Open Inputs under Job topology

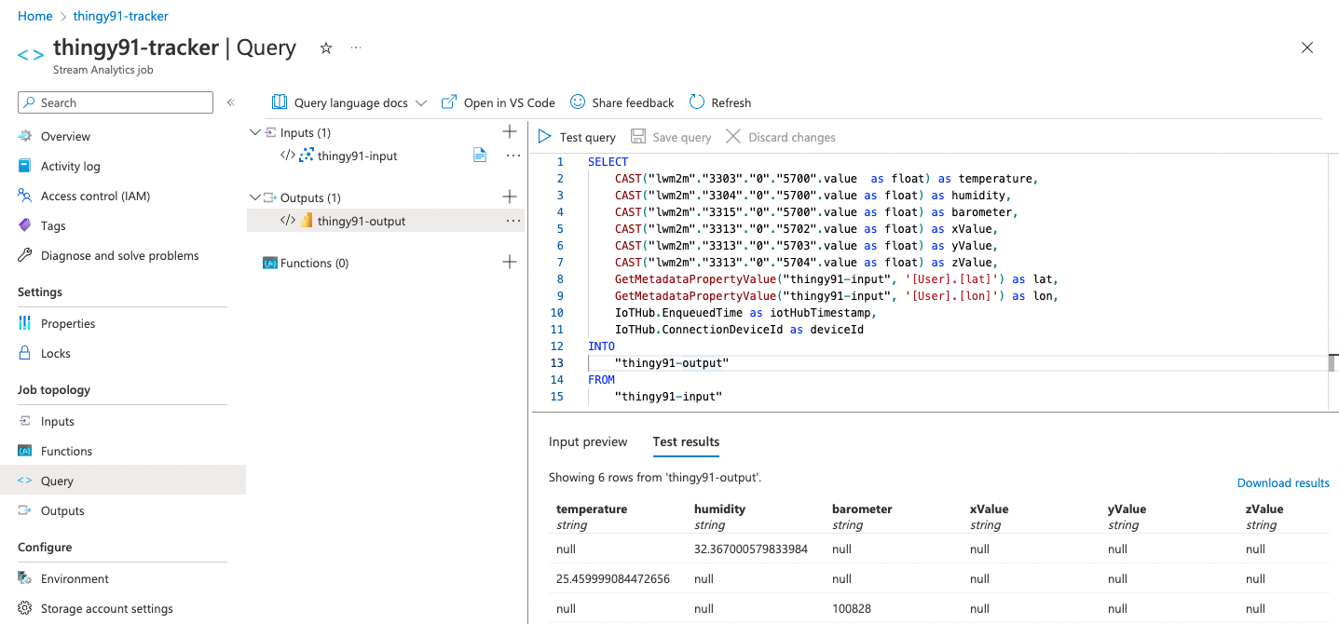click(x=57, y=421)
